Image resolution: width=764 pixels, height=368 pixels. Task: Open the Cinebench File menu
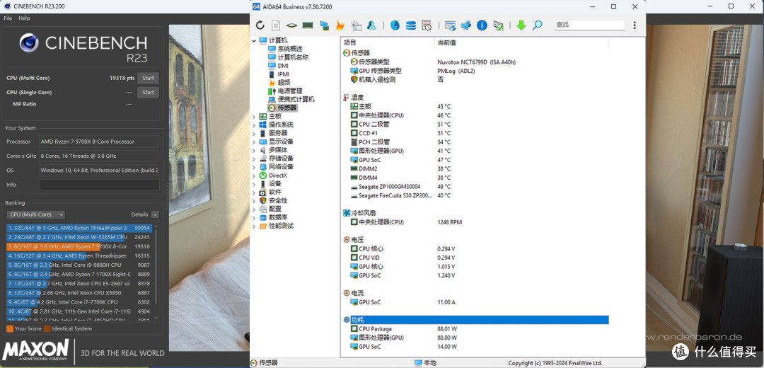8,18
